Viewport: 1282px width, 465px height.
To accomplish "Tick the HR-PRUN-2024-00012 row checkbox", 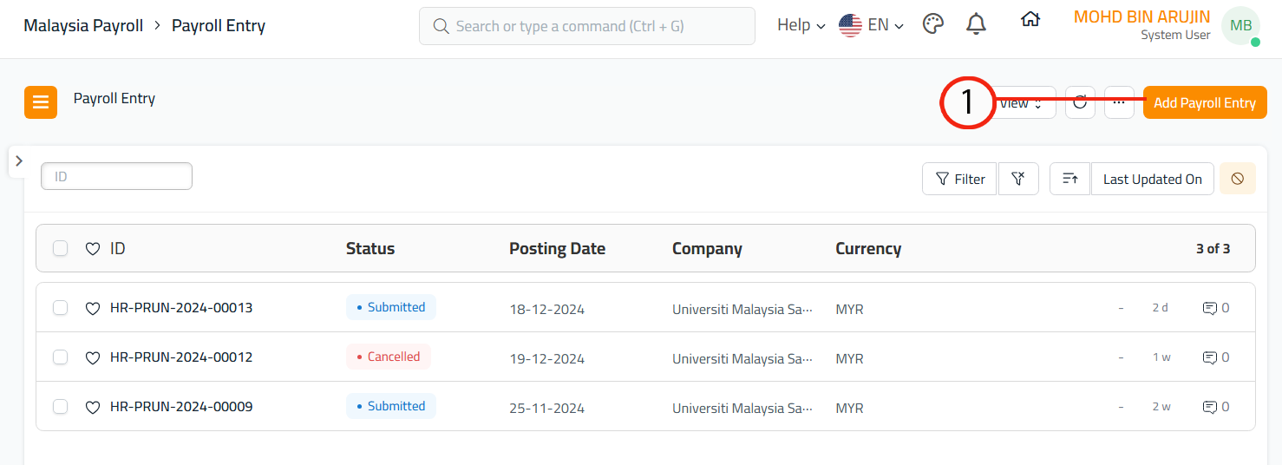I will tap(60, 357).
